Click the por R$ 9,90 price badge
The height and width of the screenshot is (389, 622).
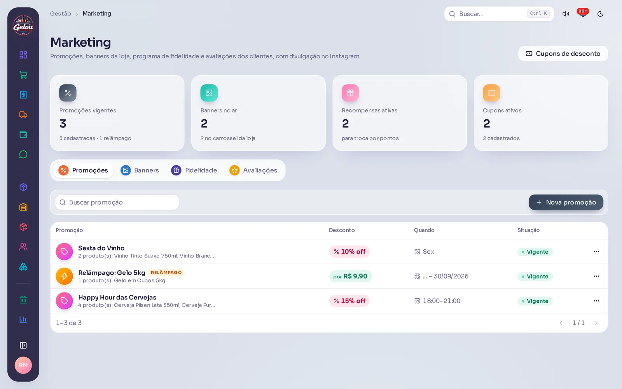coord(350,276)
